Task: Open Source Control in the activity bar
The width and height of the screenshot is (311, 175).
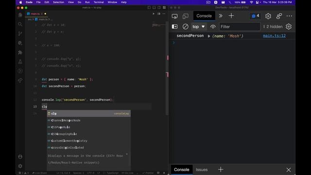Action: pyautogui.click(x=20, y=34)
